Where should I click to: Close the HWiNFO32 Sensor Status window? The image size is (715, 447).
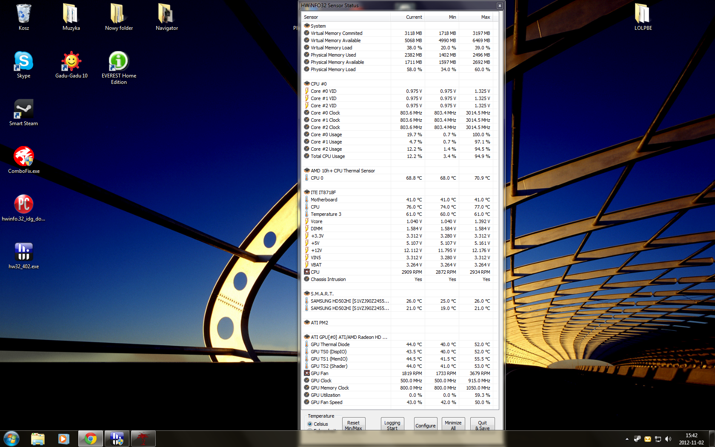(500, 6)
